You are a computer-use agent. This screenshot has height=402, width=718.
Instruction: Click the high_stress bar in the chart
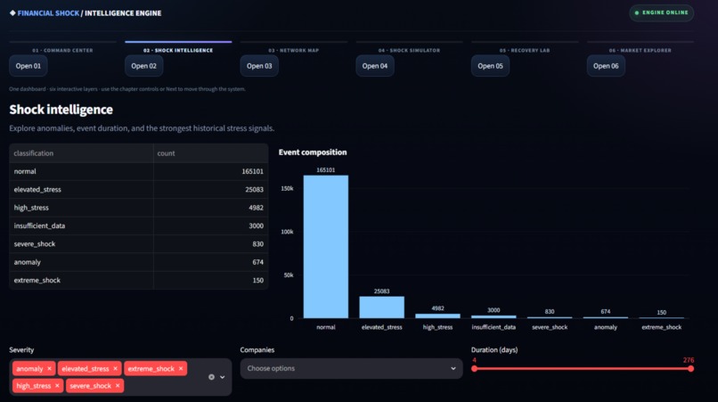tap(437, 316)
